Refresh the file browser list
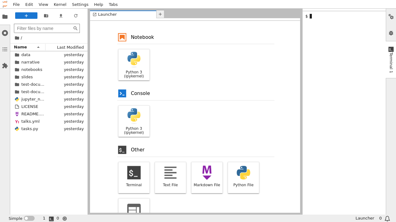The image size is (396, 222). click(76, 16)
